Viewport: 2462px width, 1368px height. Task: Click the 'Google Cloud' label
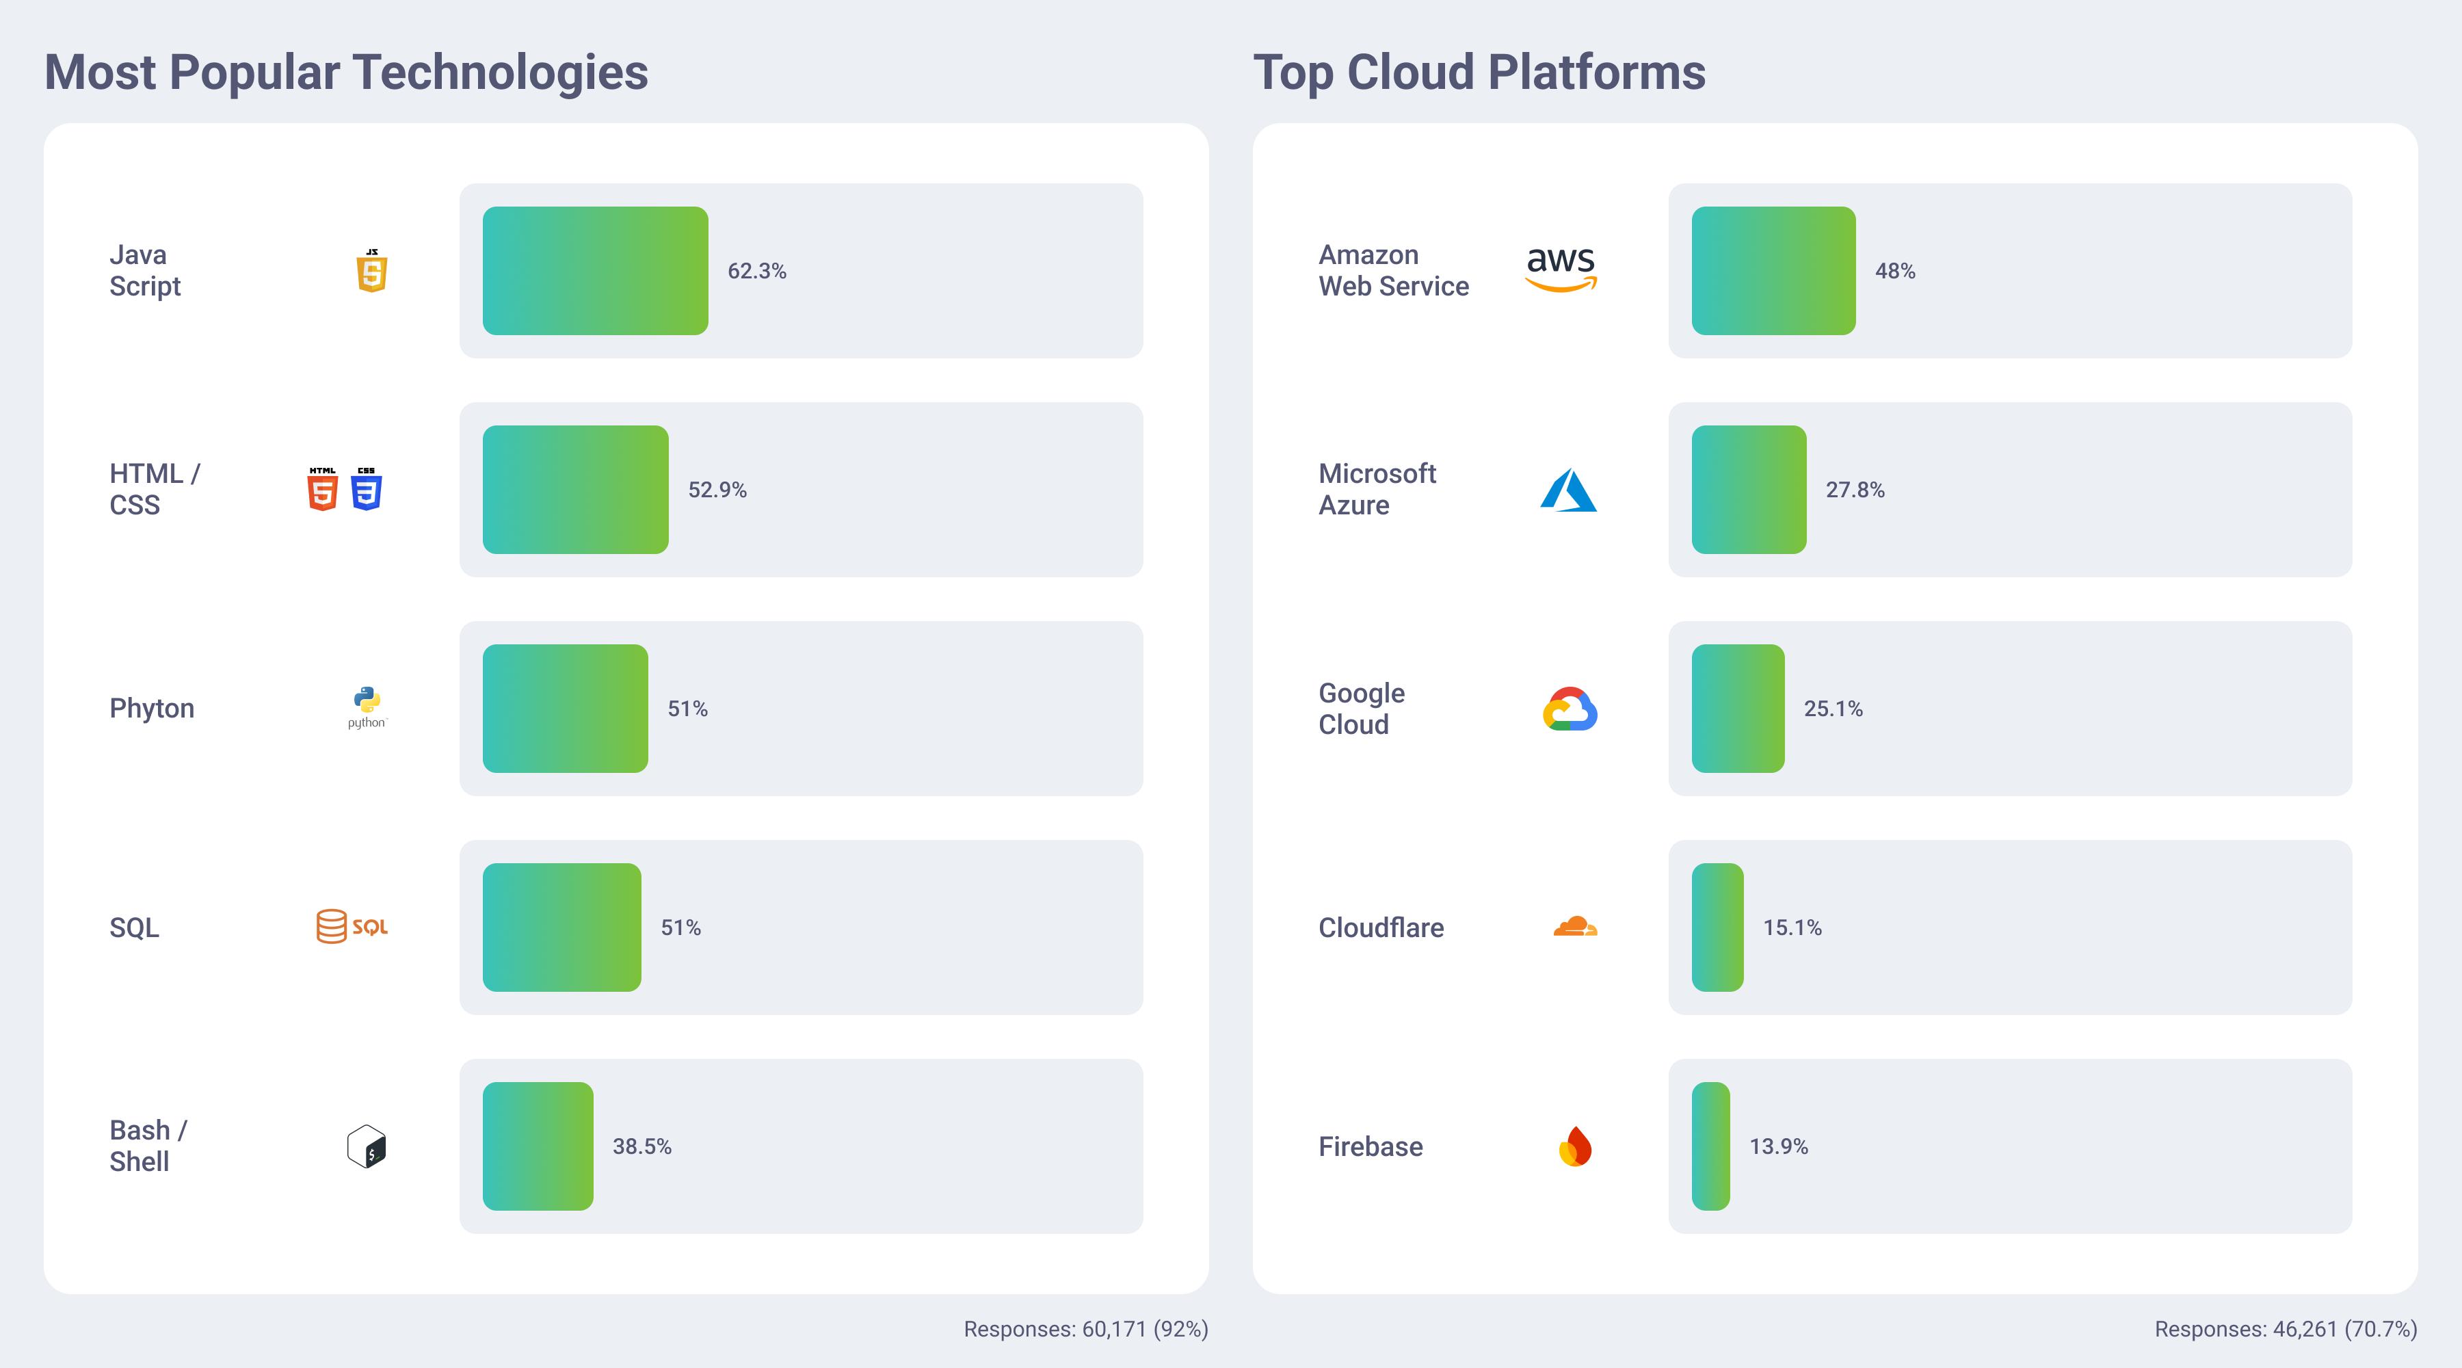pos(1362,709)
